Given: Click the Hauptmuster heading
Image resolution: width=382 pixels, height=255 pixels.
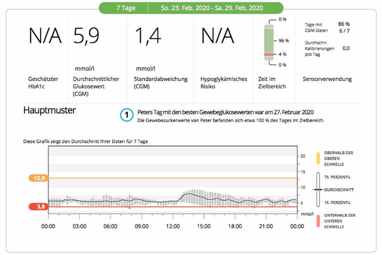Looking at the screenshot, I should point(49,110).
